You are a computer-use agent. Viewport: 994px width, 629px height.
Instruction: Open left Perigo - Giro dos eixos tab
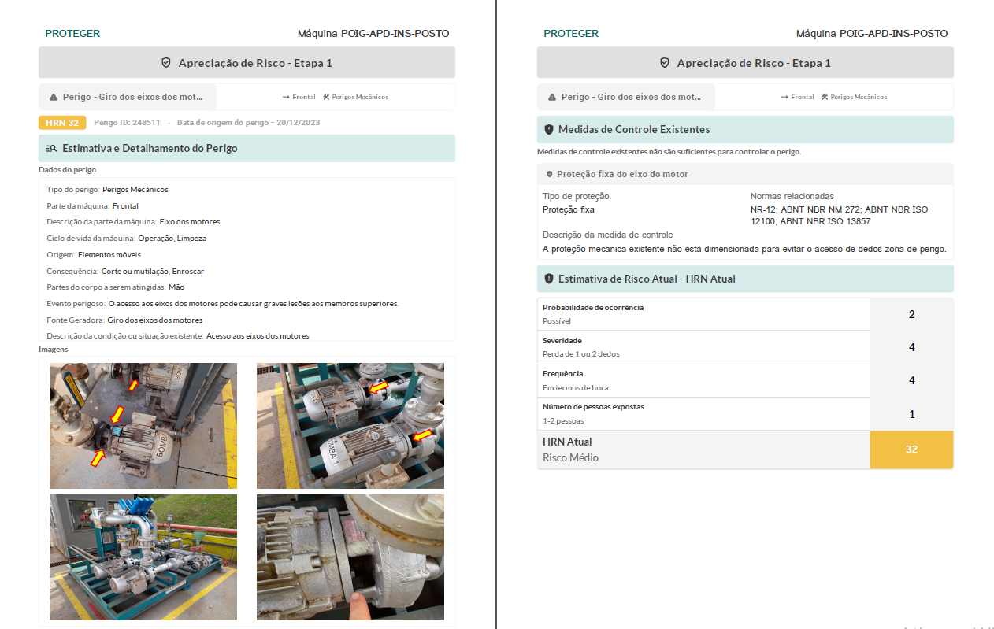(128, 97)
